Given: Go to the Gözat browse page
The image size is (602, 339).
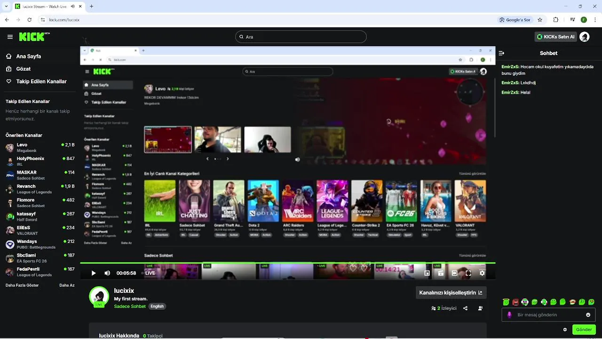Looking at the screenshot, I should click(x=18, y=69).
